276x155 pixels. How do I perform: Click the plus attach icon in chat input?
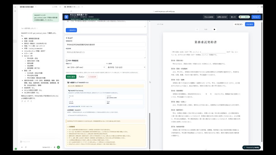pyautogui.click(x=22, y=147)
